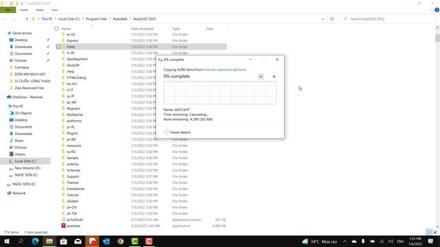Image resolution: width=440 pixels, height=247 pixels.
Task: Select the Support folder
Action: coord(73,176)
